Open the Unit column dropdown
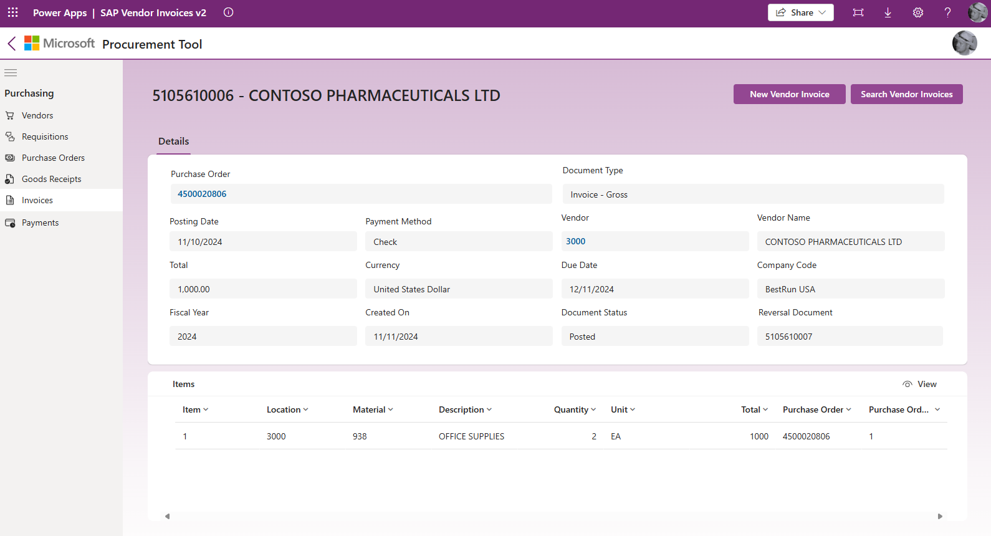 [623, 409]
